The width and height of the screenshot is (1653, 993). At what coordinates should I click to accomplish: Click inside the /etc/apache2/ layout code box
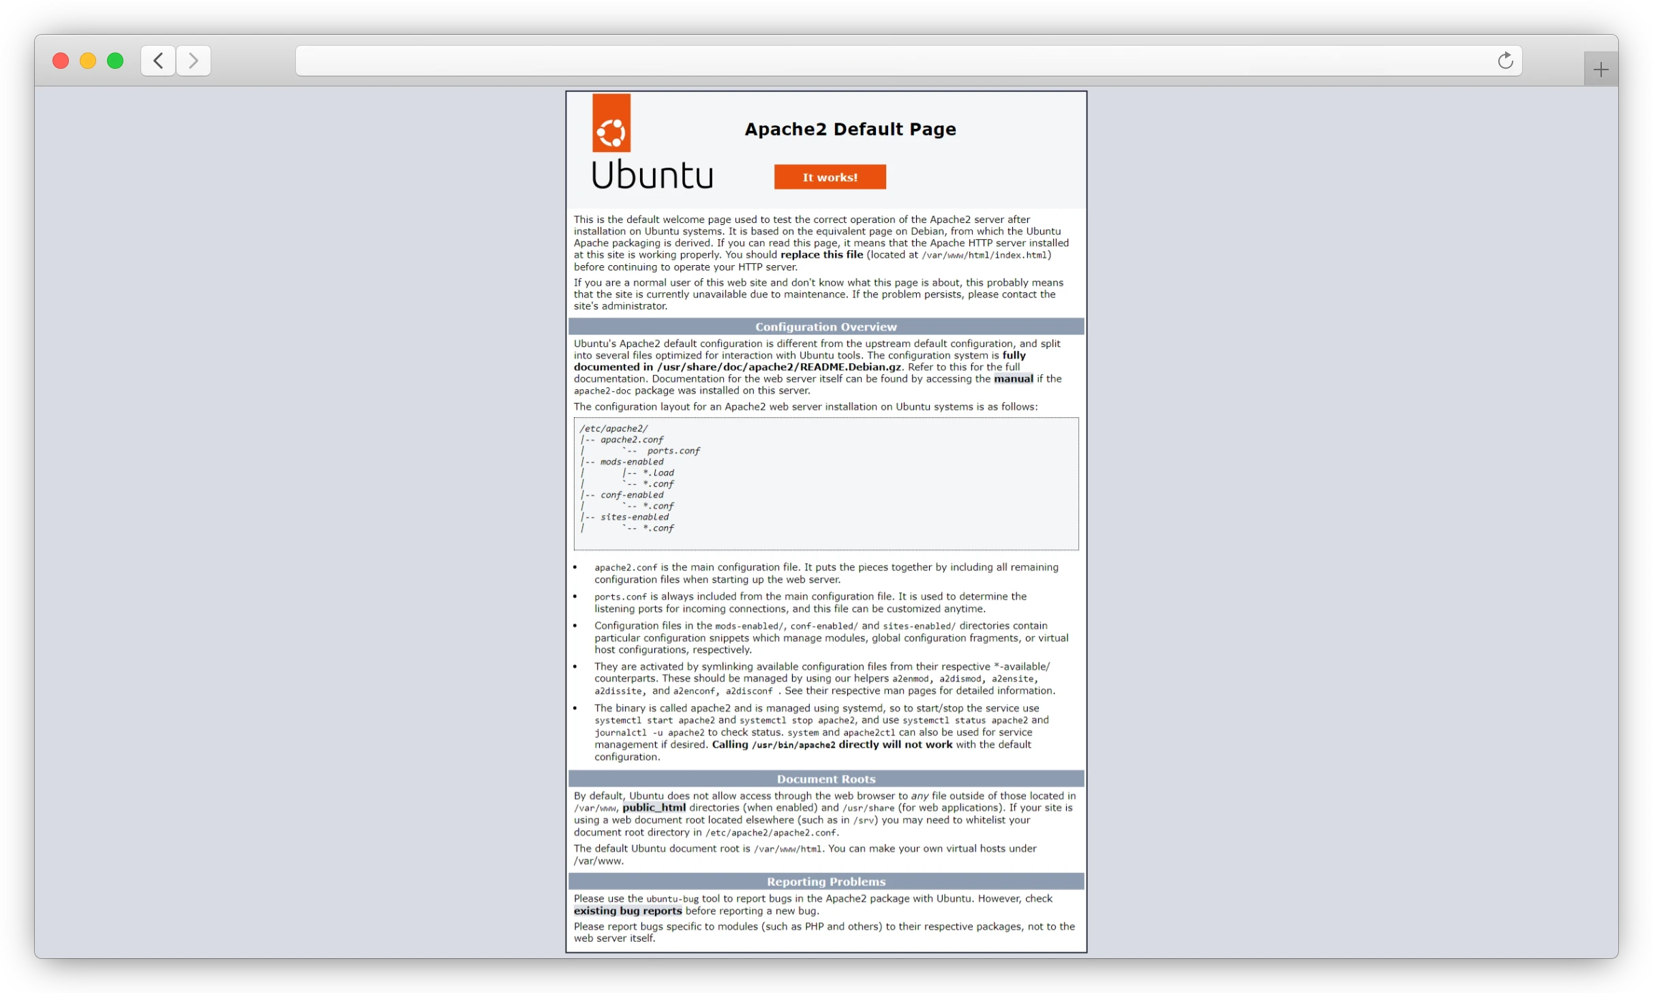(x=825, y=483)
